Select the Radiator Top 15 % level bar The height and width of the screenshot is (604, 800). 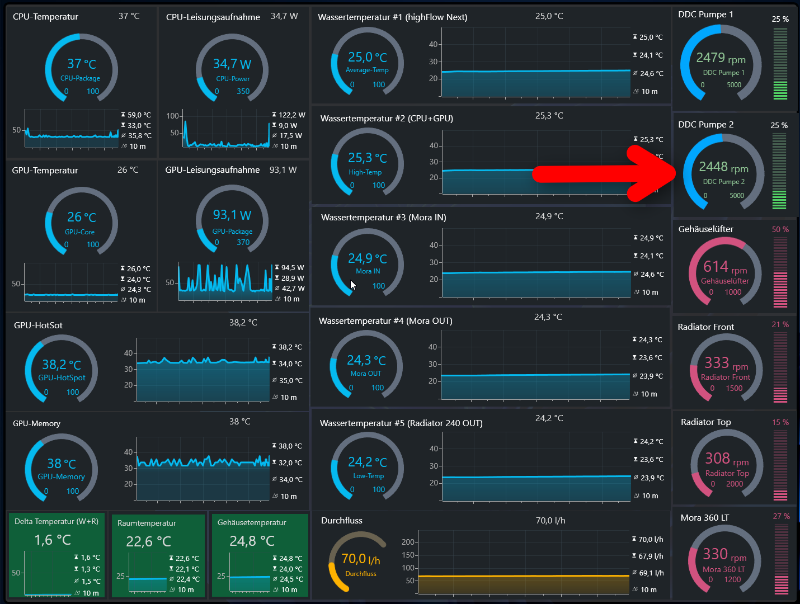click(x=780, y=464)
